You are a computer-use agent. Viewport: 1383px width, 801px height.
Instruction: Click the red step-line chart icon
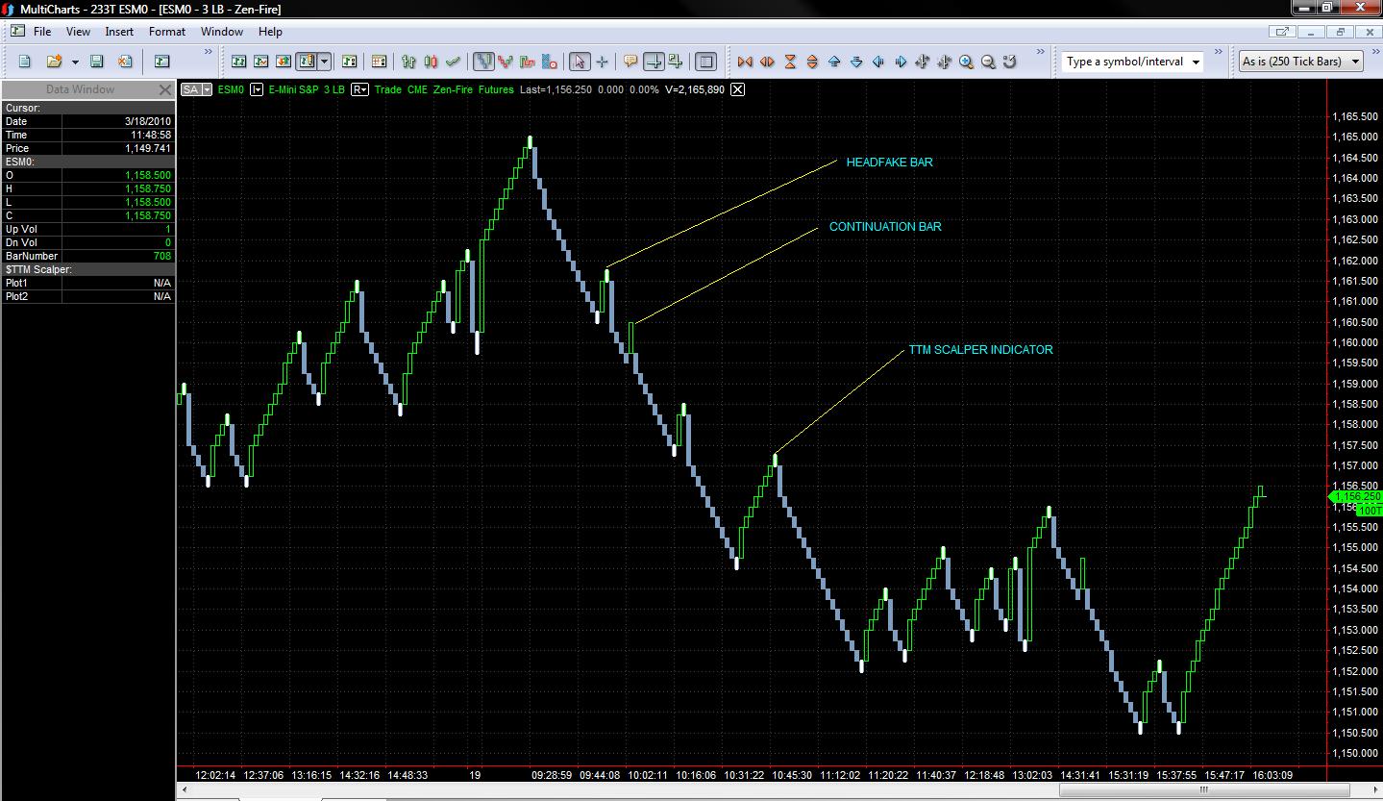click(528, 62)
